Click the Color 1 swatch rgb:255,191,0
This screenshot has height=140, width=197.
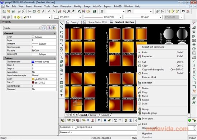[33, 79]
